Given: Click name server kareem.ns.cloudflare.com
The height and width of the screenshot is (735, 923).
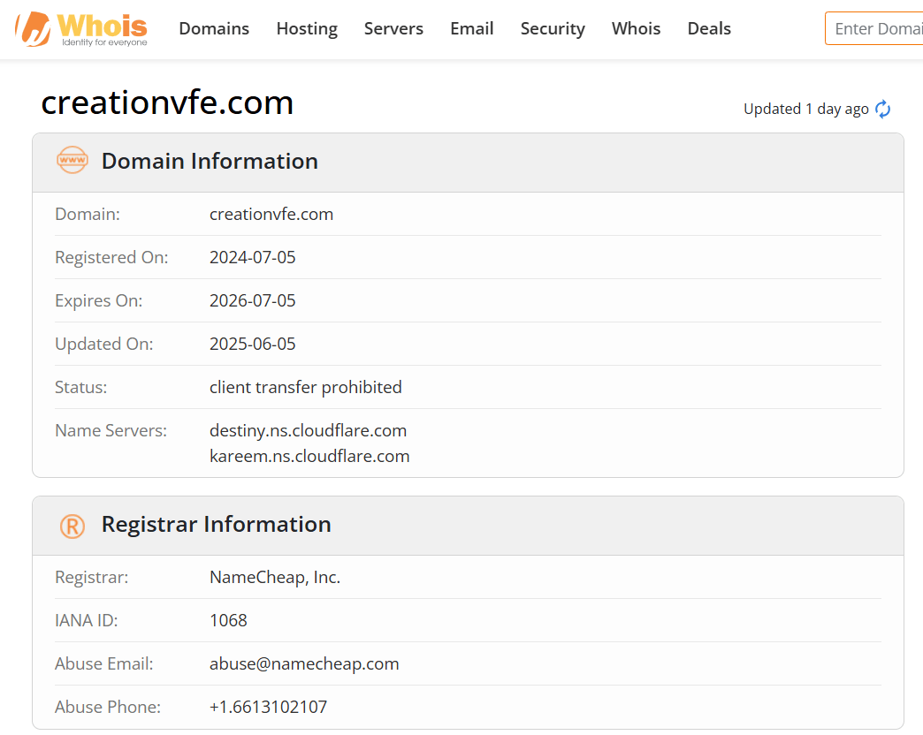Looking at the screenshot, I should click(309, 457).
